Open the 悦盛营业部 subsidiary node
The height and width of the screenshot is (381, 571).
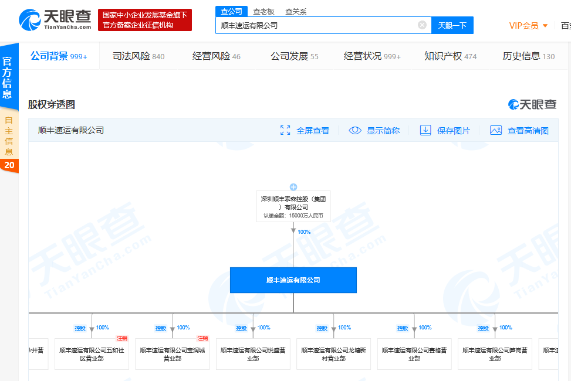click(x=253, y=354)
